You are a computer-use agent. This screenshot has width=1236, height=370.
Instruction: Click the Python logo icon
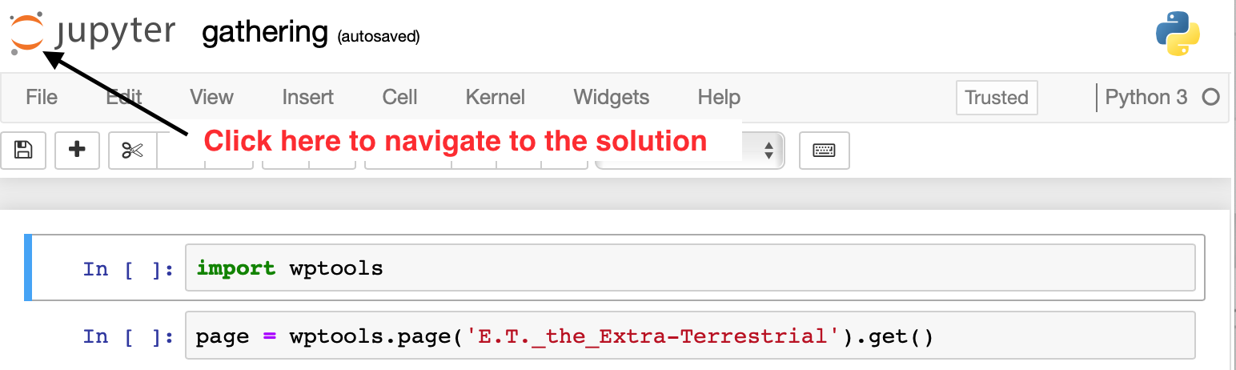click(x=1177, y=34)
